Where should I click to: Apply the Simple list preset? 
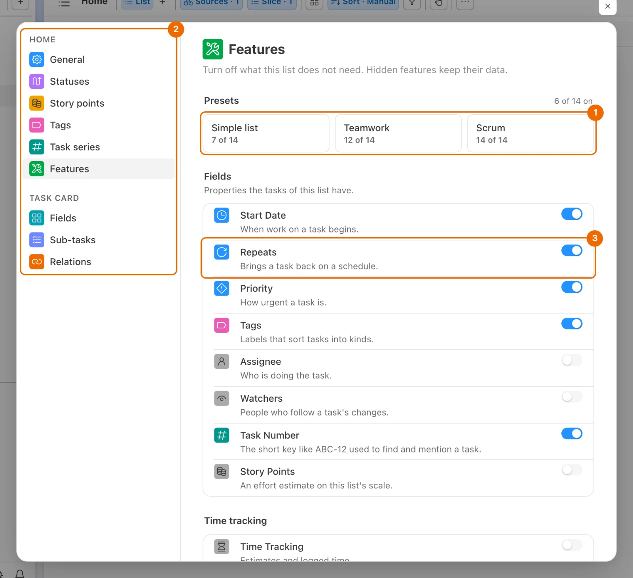266,134
